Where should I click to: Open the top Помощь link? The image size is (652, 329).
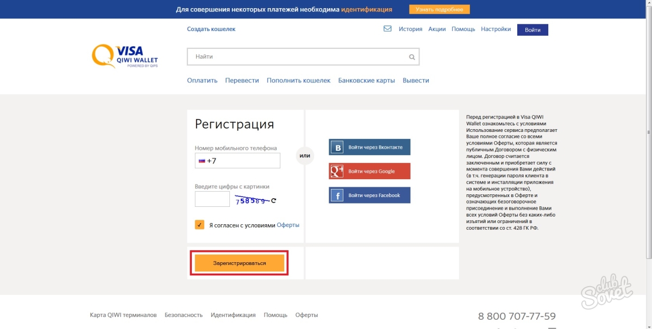[463, 29]
